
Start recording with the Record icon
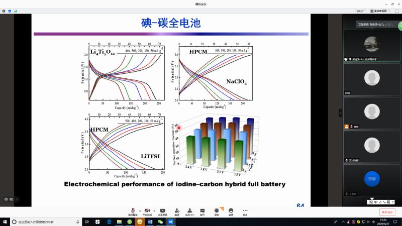[x=217, y=211]
